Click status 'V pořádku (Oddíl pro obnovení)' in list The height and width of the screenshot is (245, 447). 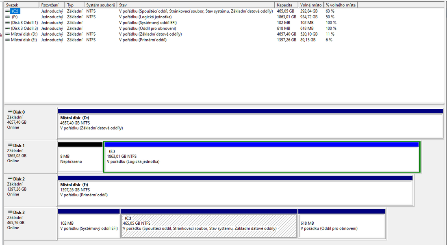[148, 28]
